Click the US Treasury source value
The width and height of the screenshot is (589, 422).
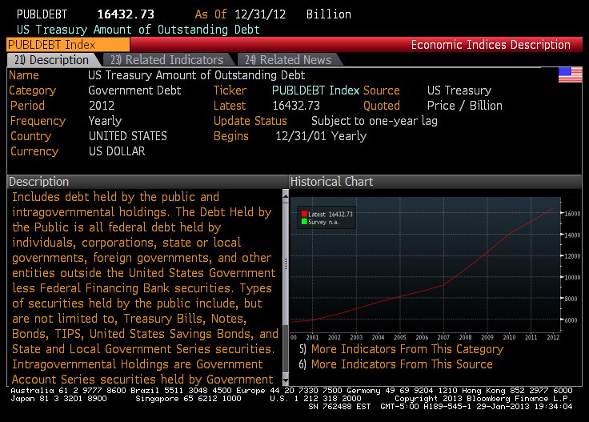(459, 90)
